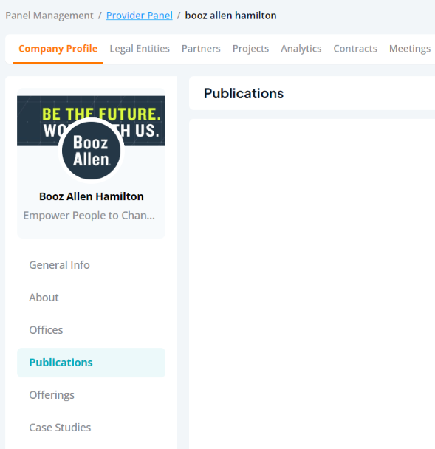Open the Provider Panel breadcrumb link

139,16
